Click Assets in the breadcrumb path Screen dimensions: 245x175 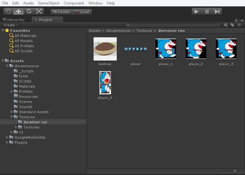(x=94, y=31)
